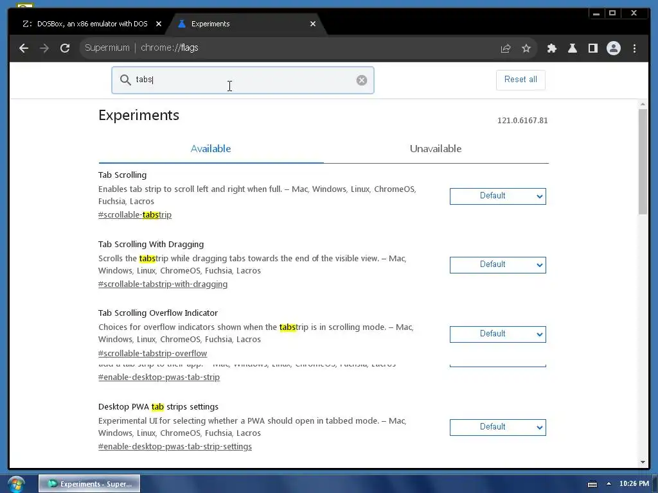Reload the chrome://flags page
This screenshot has width=658, height=493.
coord(65,48)
